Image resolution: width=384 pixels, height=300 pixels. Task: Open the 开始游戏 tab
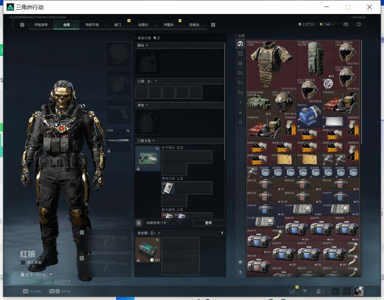[41, 25]
